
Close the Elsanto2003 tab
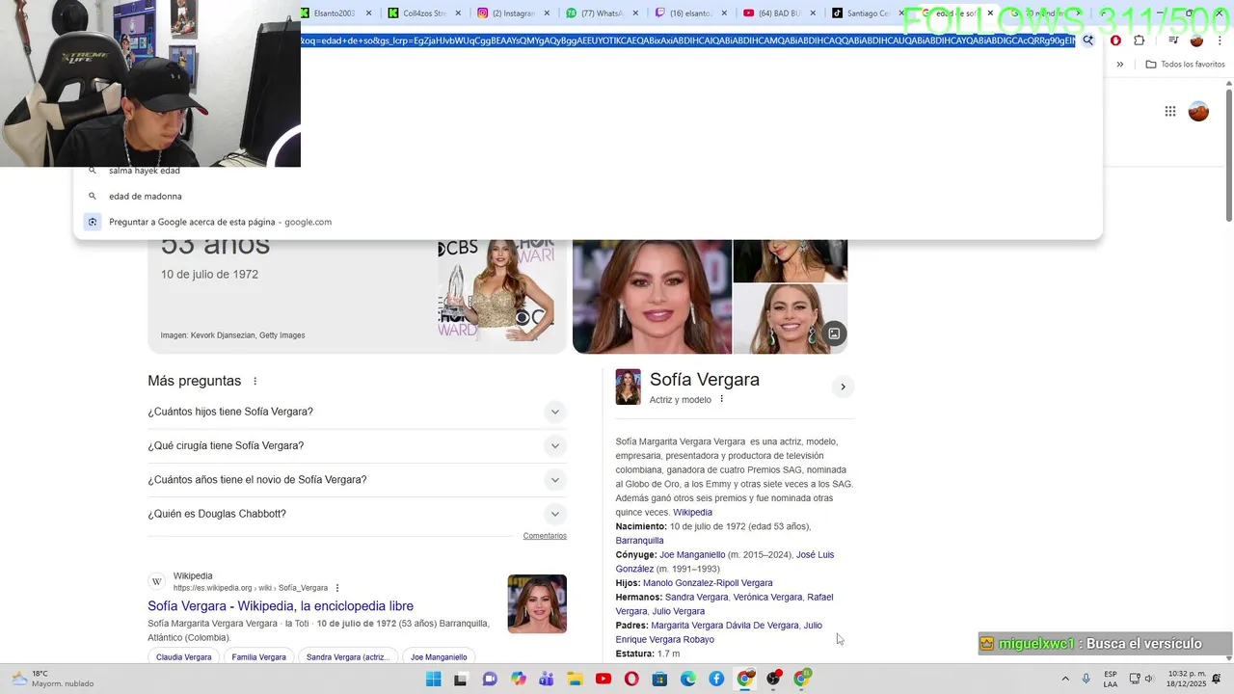(368, 13)
